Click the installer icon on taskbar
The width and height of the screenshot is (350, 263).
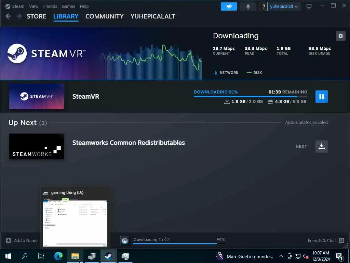point(92,256)
